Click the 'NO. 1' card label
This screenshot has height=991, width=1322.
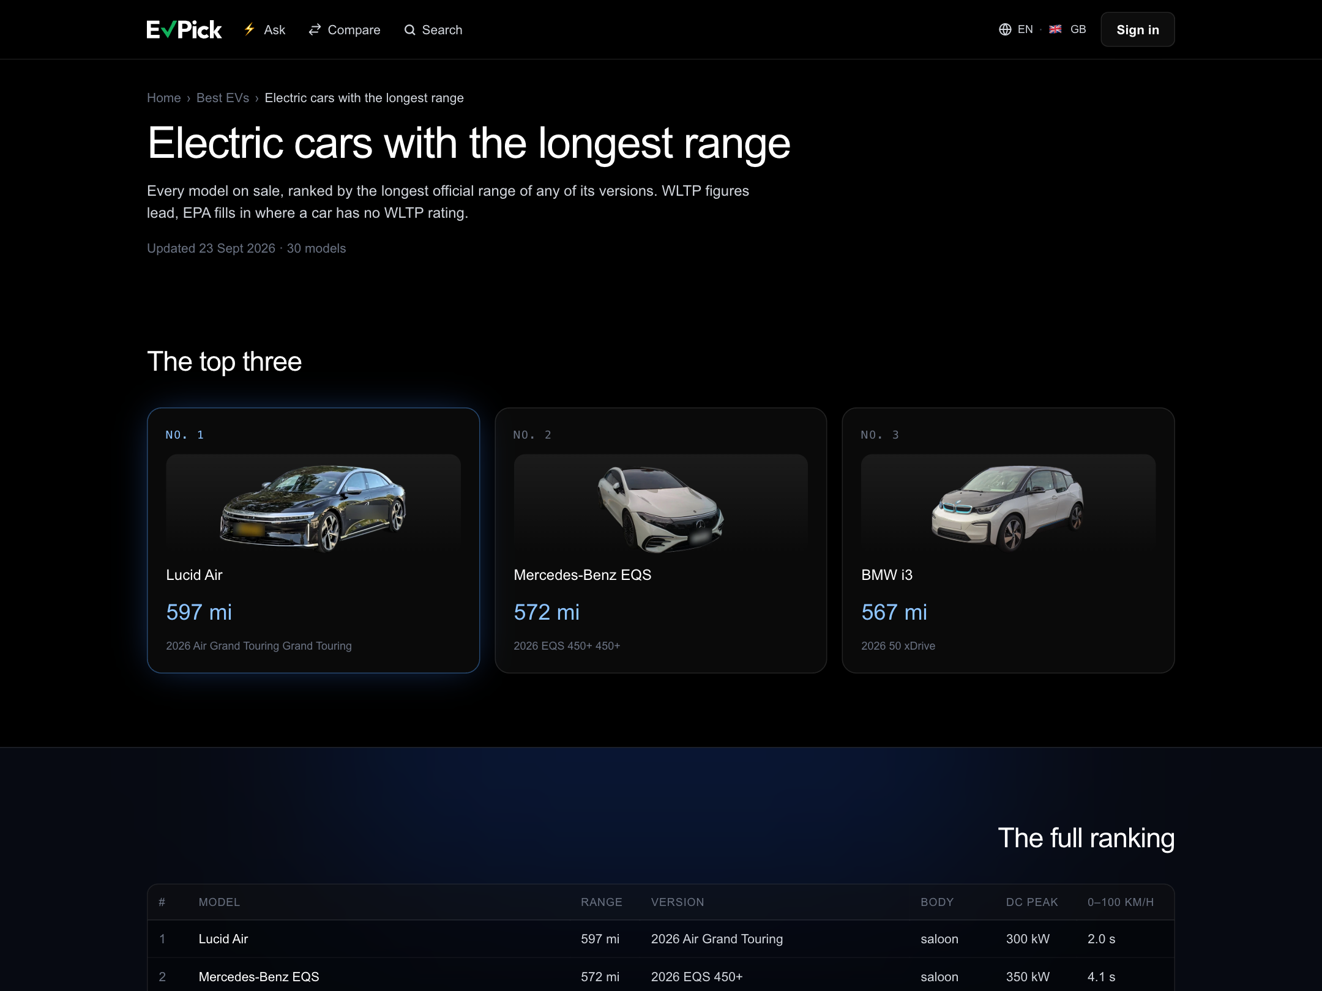(x=185, y=435)
